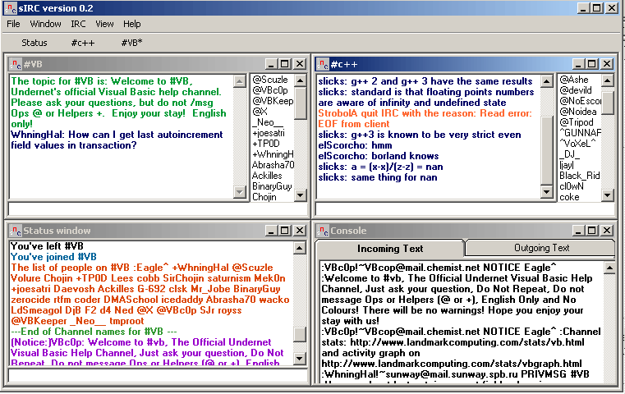The height and width of the screenshot is (394, 625).
Task: Select coke in #c++ user list
Action: pyautogui.click(x=569, y=197)
